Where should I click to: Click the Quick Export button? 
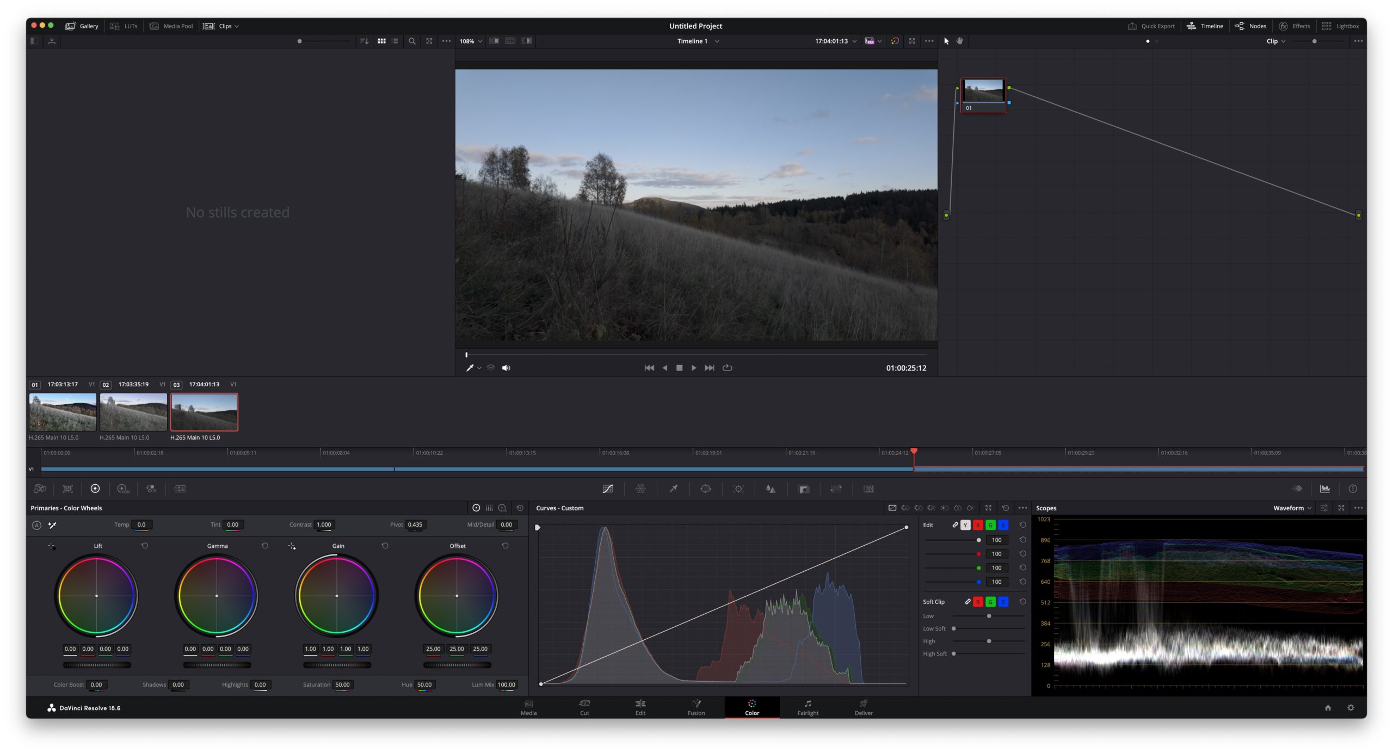coord(1151,26)
